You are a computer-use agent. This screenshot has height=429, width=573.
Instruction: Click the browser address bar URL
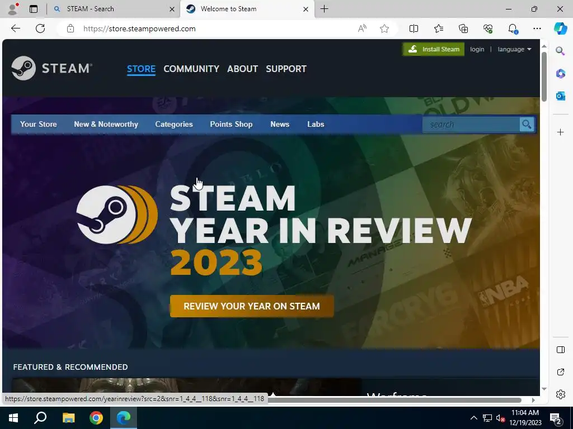139,28
